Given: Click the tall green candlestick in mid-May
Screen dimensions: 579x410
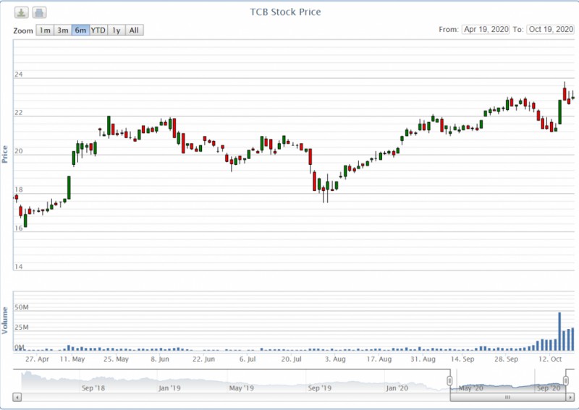Looking at the screenshot, I should (x=69, y=187).
